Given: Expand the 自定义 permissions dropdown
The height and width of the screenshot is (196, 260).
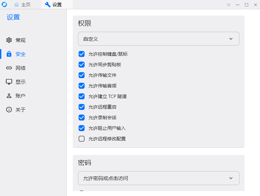Looking at the screenshot, I should coord(159,39).
